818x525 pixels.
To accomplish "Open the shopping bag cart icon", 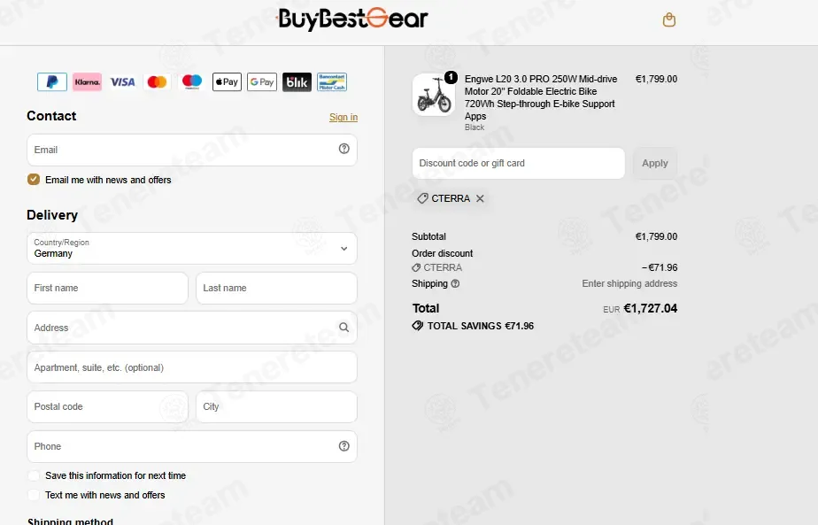I will point(668,19).
